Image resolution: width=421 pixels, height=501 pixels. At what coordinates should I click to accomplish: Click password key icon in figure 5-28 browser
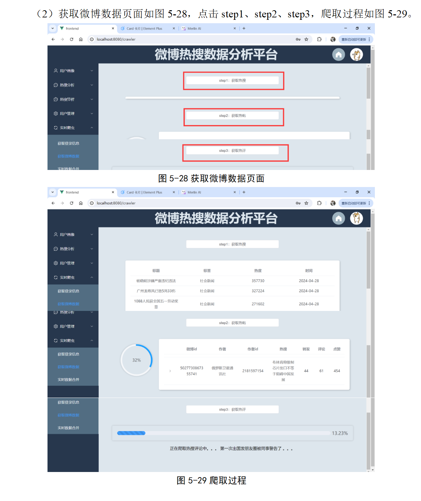click(298, 39)
